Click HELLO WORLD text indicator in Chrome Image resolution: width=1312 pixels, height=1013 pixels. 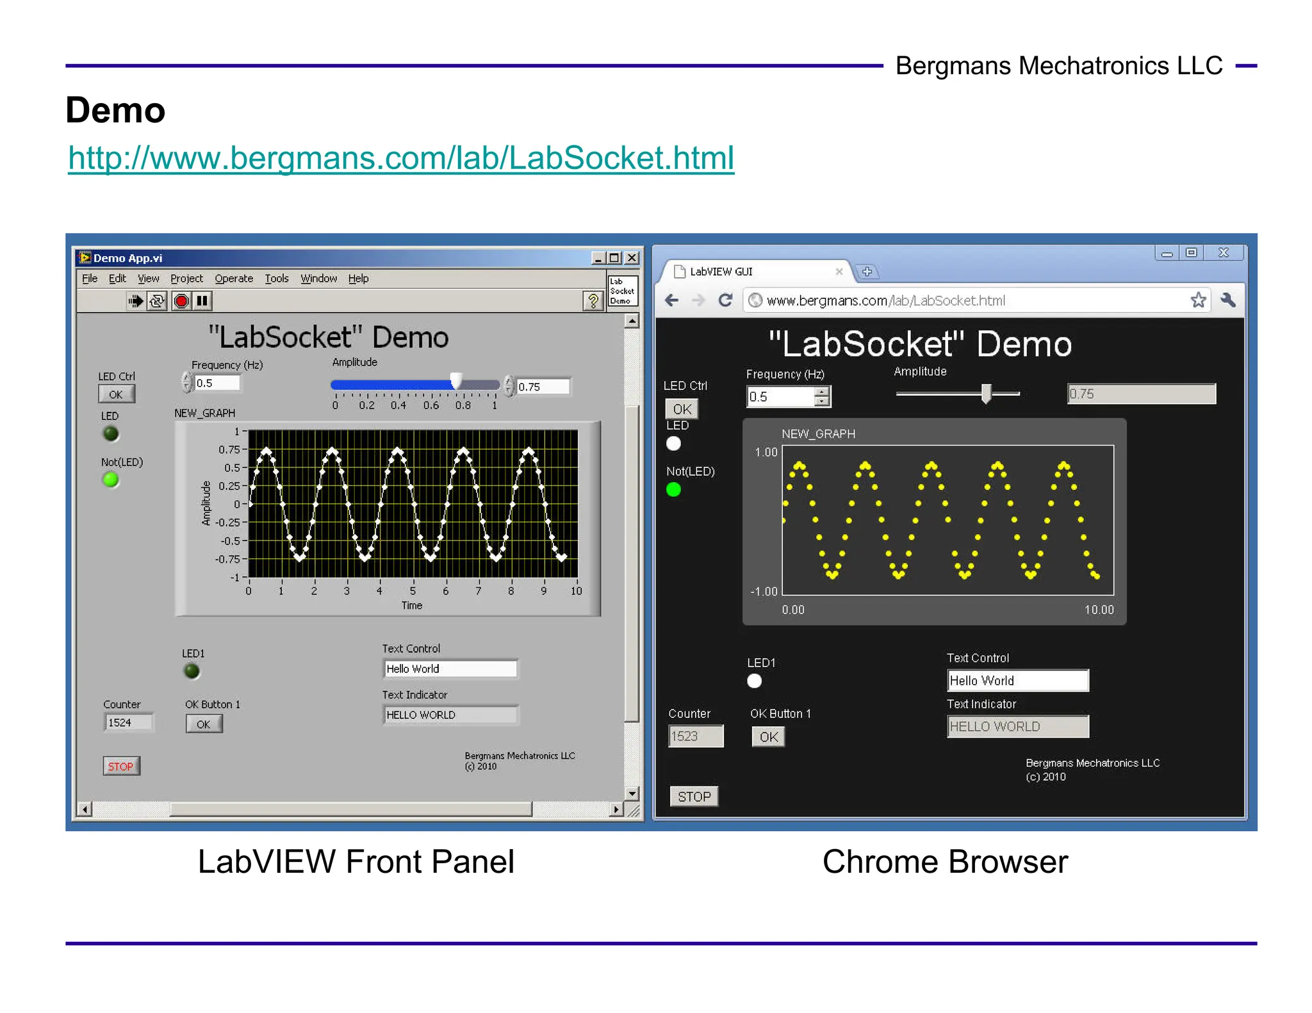(1017, 726)
